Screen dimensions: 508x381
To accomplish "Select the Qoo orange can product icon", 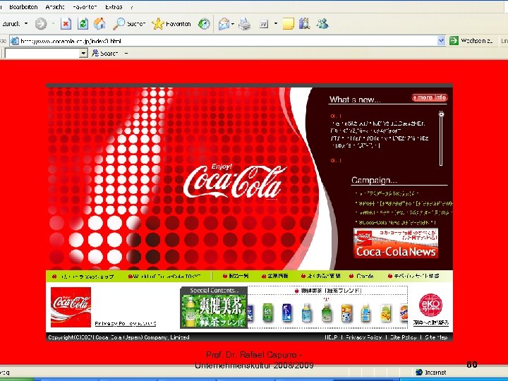I will coord(346,313).
